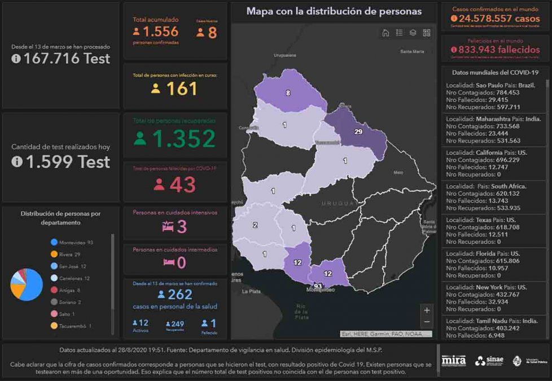Open the basemap gallery grid icon
The width and height of the screenshot is (552, 381).
427,33
